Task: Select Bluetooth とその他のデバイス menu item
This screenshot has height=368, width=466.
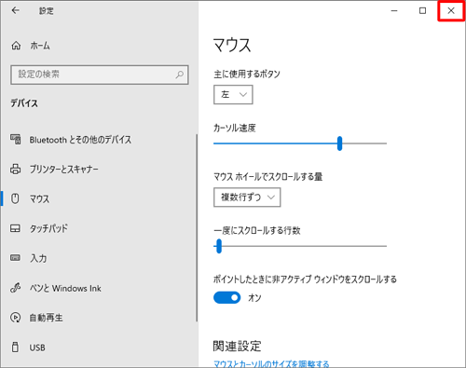Action: [99, 140]
